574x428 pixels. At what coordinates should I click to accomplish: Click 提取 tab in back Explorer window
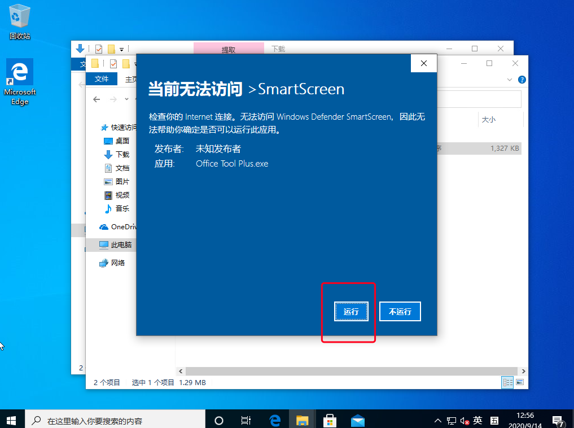[229, 50]
